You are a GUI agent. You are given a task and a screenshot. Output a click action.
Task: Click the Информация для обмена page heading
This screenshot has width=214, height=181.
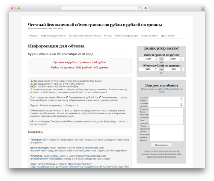(x=56, y=46)
